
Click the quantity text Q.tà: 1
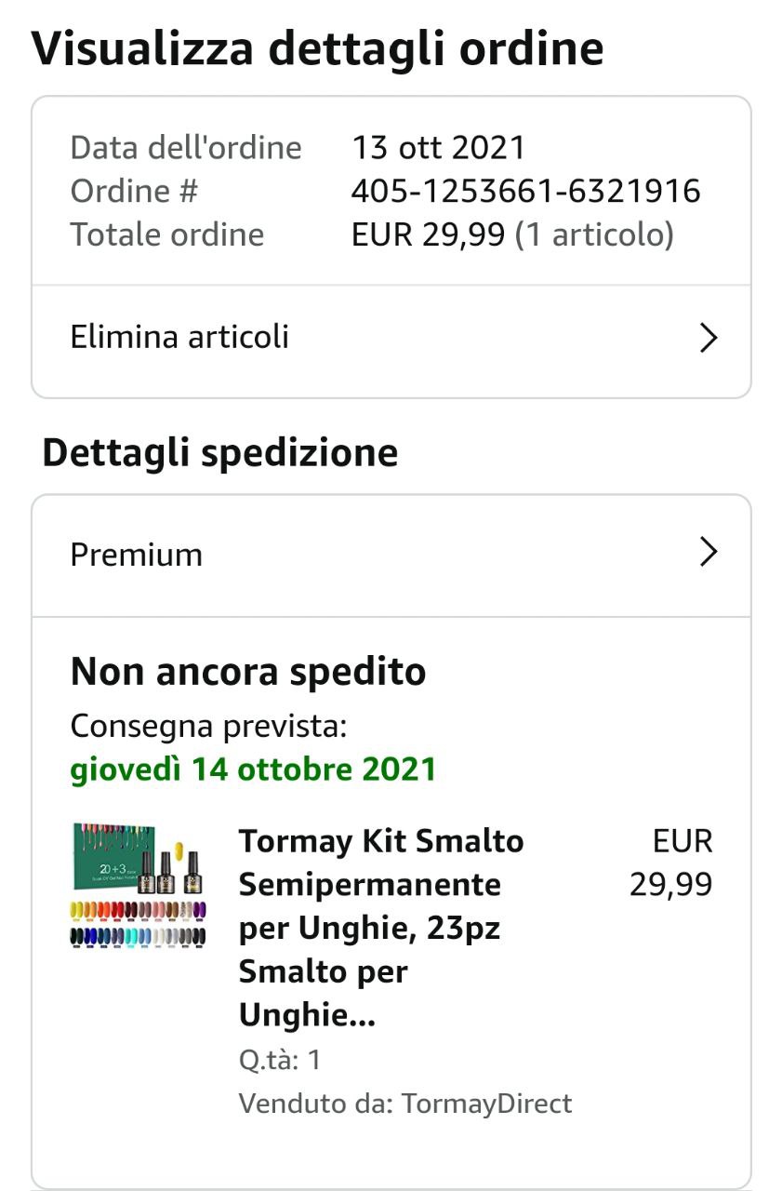(280, 1060)
